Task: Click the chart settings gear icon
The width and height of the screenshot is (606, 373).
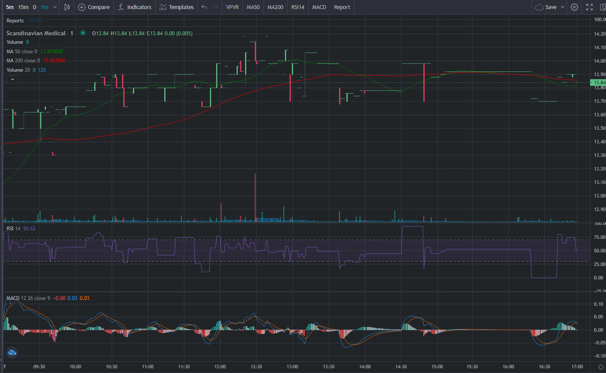Action: tap(574, 7)
